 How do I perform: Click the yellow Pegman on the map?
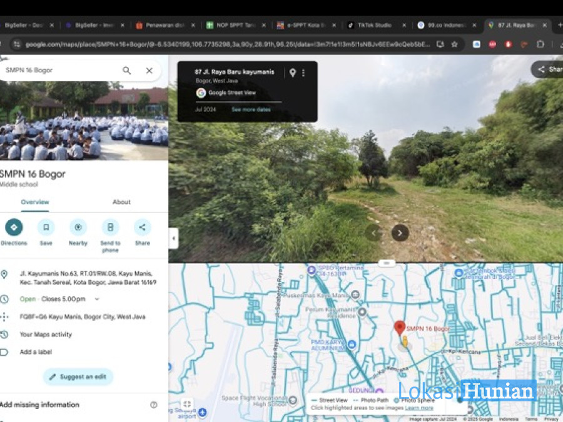point(405,341)
